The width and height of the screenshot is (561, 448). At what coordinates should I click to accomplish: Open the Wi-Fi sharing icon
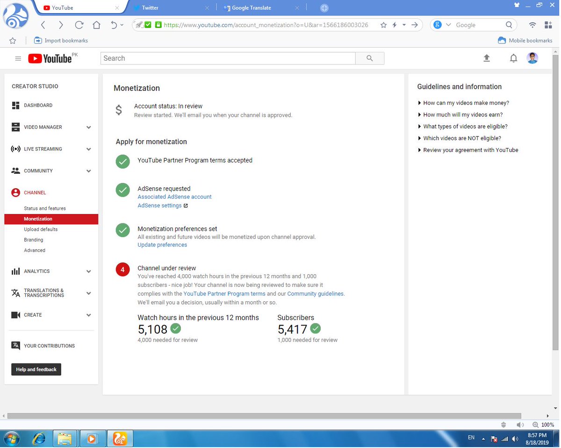(532, 25)
